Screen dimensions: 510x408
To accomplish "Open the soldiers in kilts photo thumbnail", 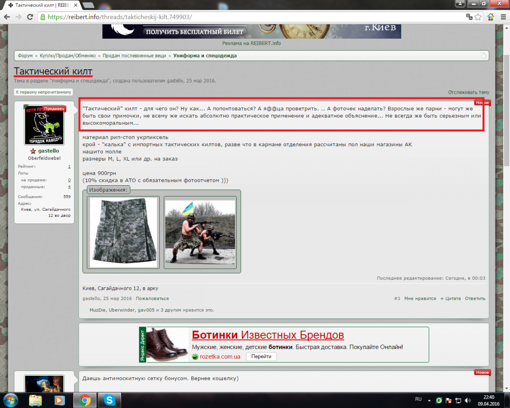I will click(x=200, y=232).
